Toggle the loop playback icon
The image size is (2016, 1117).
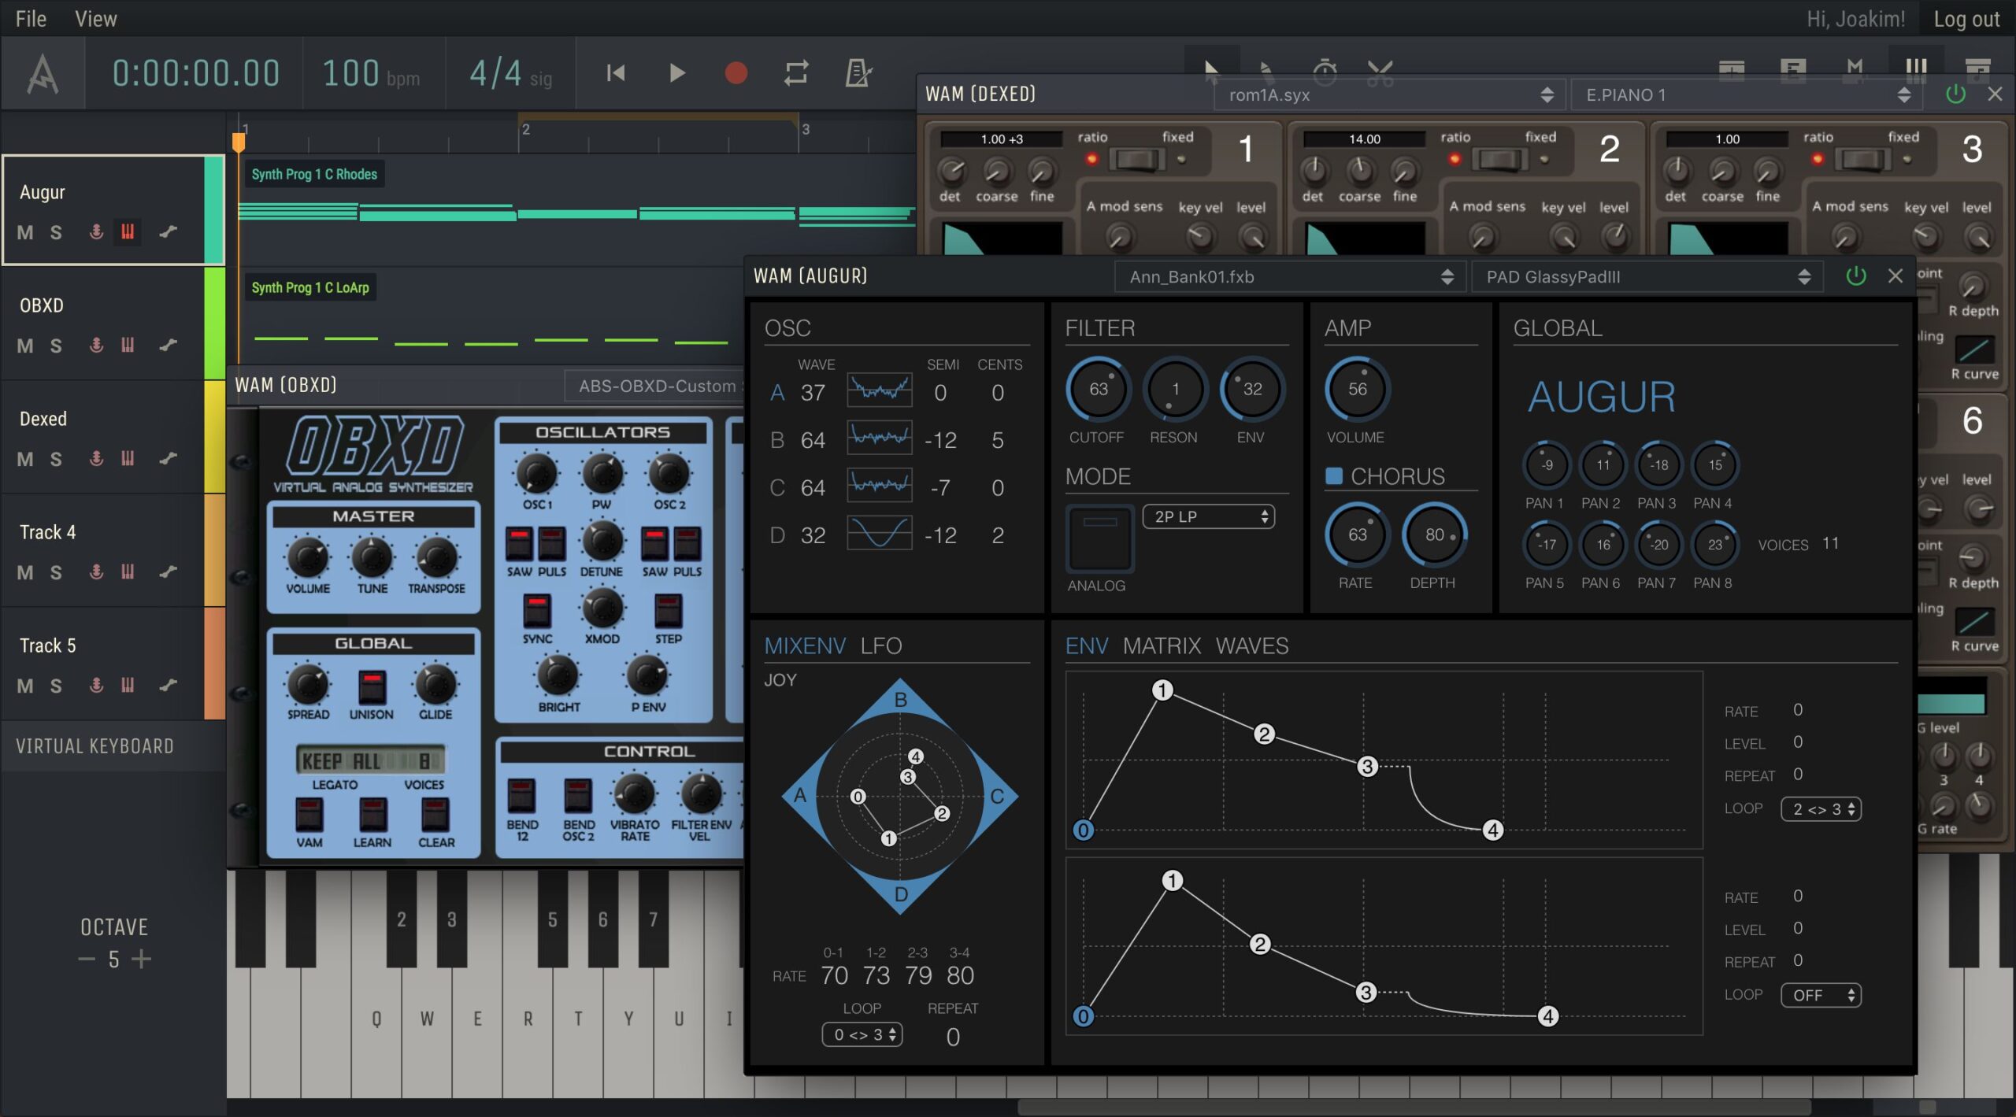(796, 73)
